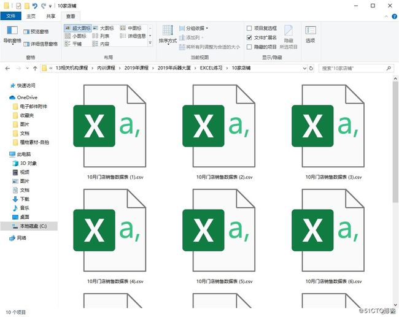Image resolution: width=399 pixels, height=317 pixels.
Task: Choose 小图标 layout
Action: (76, 36)
